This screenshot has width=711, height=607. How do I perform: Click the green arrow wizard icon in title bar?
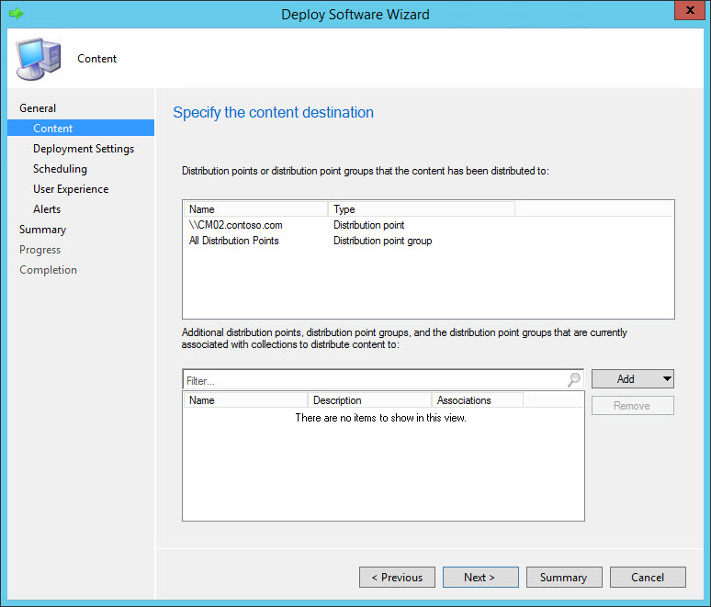click(x=15, y=14)
